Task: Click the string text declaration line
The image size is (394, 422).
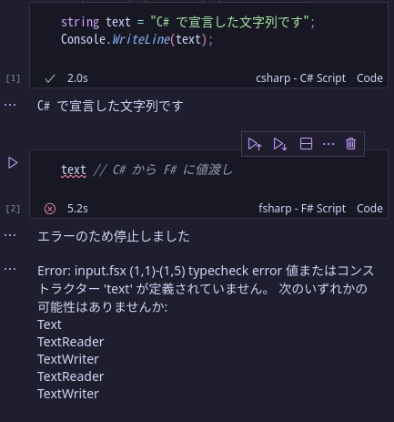Action: point(187,22)
